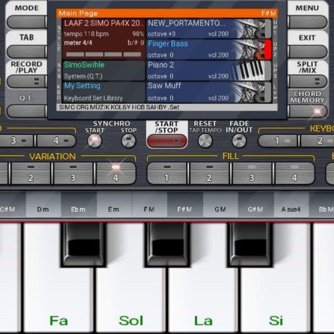This screenshot has height=334, width=334.
Task: Toggle the gray indicator on Saw Muff row
Action: pos(268,92)
